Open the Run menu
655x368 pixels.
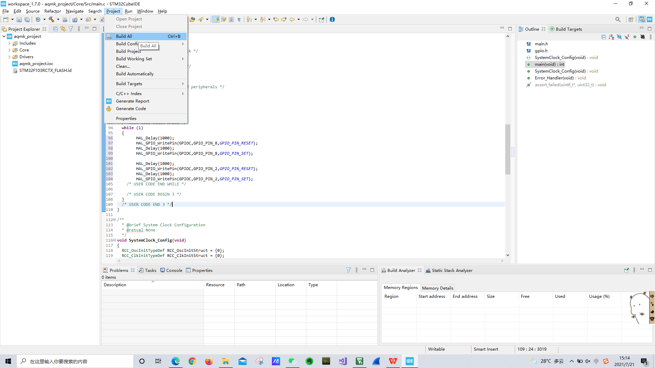[129, 11]
